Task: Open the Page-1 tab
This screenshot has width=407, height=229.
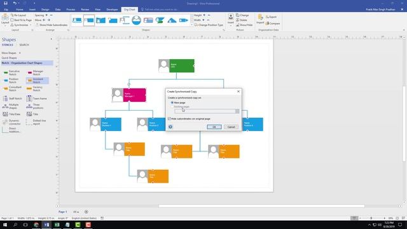Action: [62, 212]
